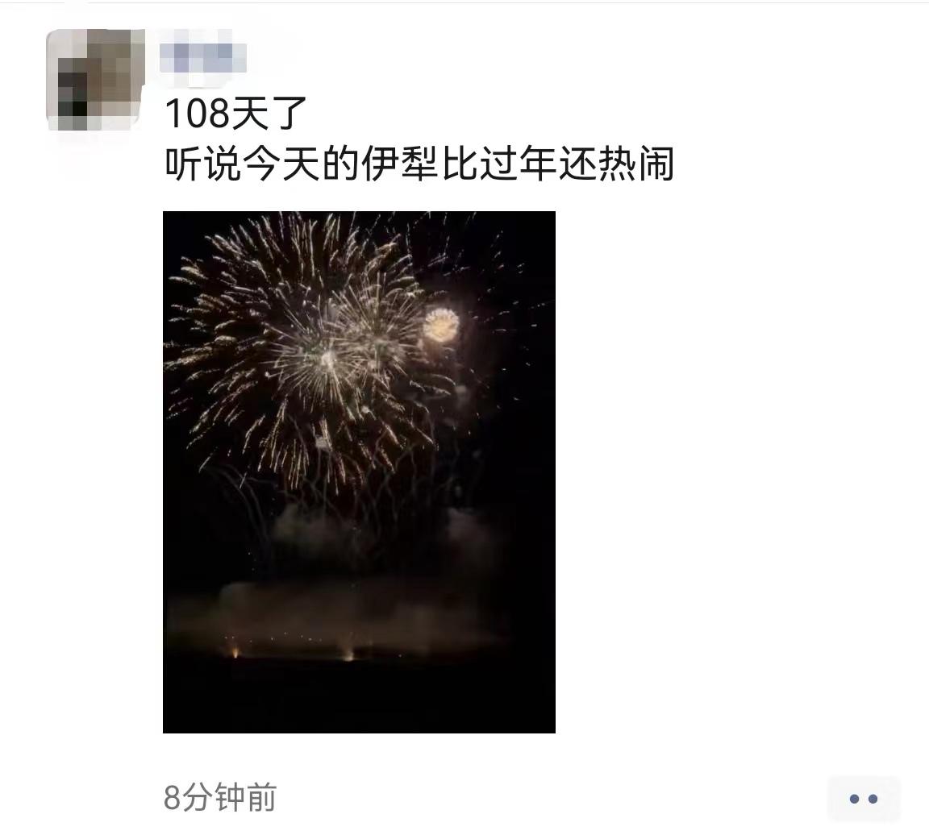Image resolution: width=929 pixels, height=835 pixels.
Task: Click "天了" after the number 108
Action: point(269,113)
